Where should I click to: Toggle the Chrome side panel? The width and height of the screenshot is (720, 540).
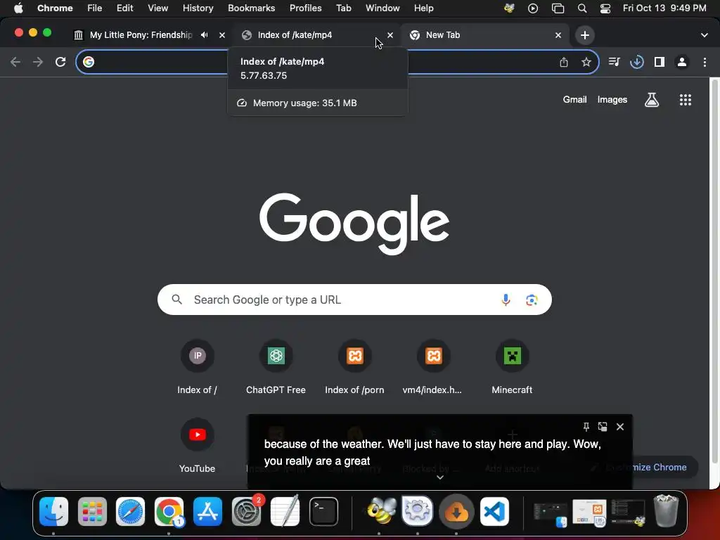pyautogui.click(x=660, y=62)
